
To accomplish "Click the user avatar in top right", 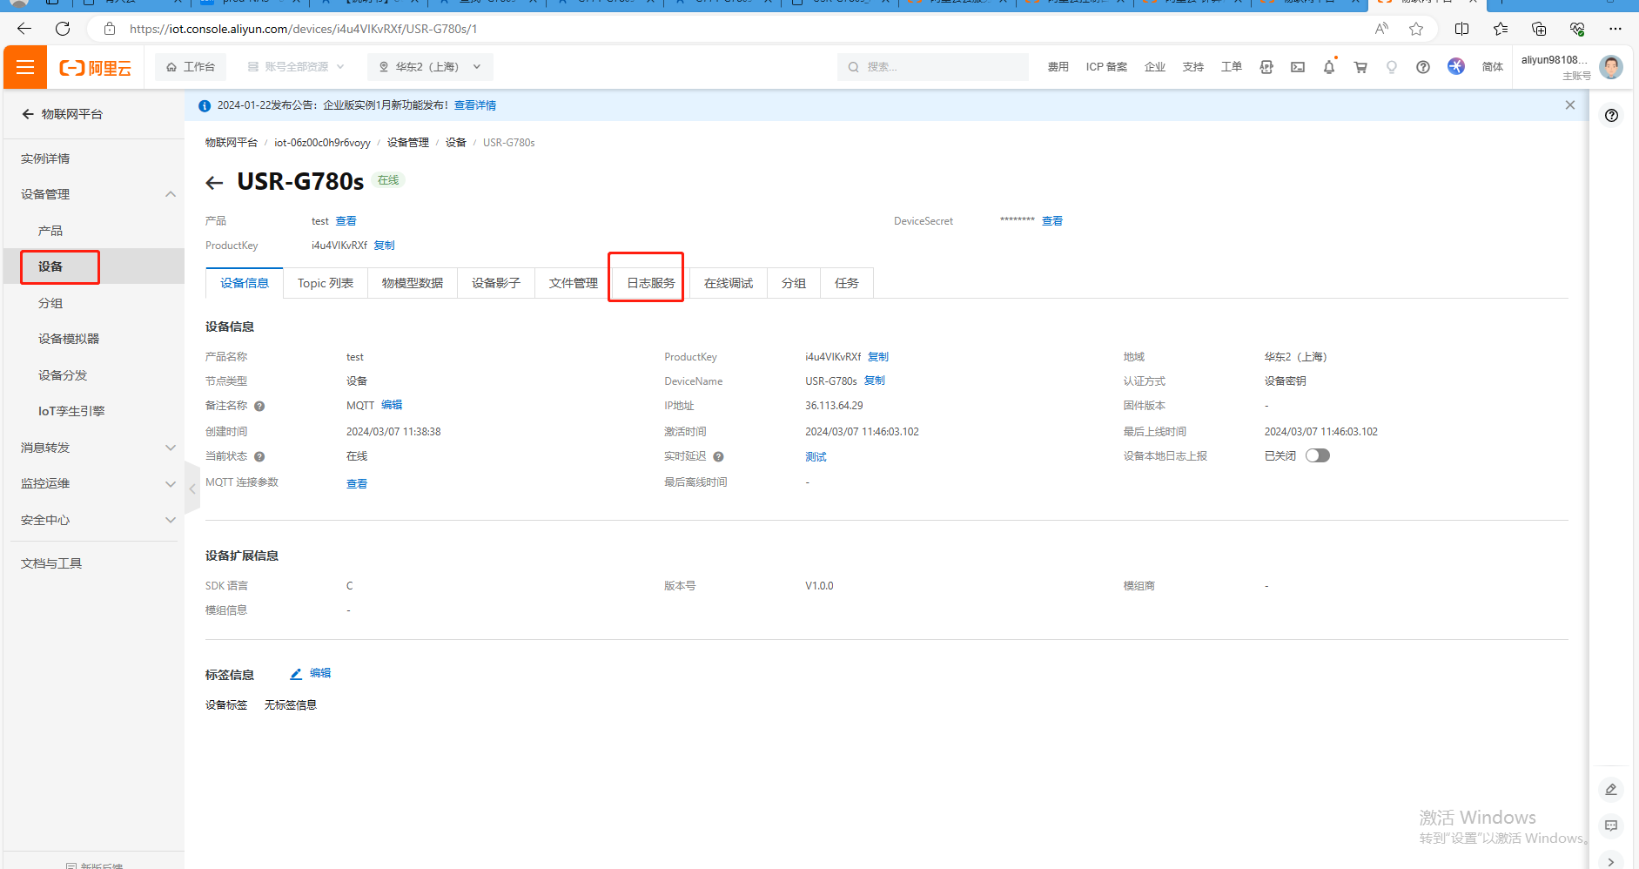I will 1610,67.
